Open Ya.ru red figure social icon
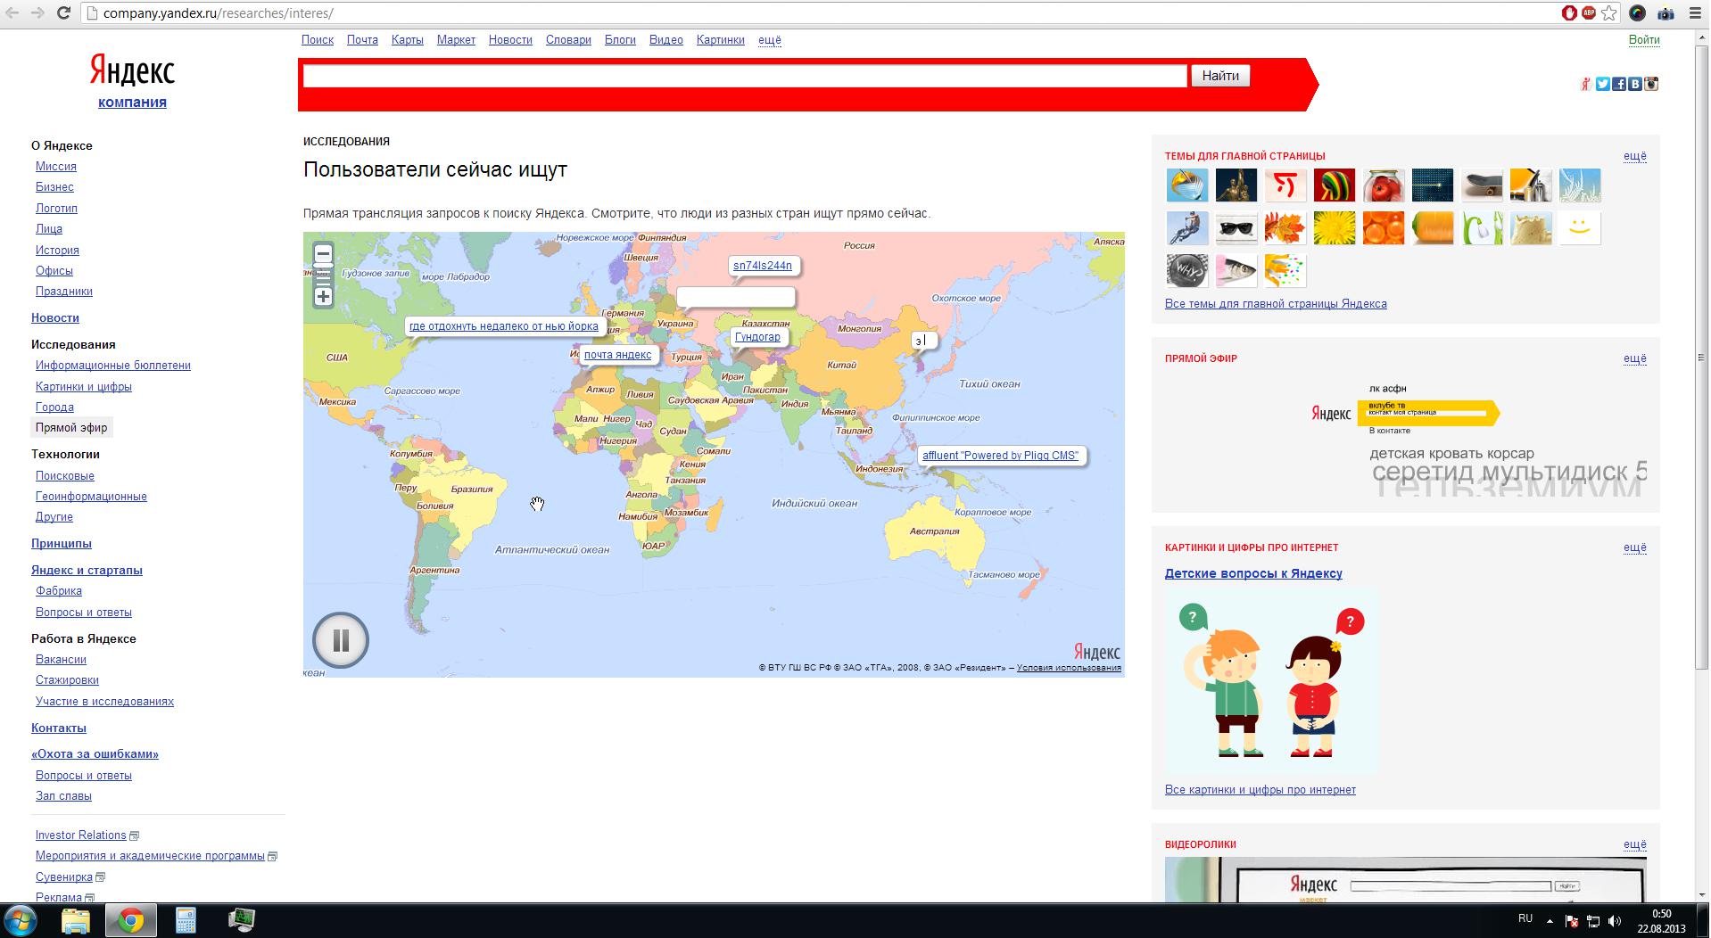 pyautogui.click(x=1586, y=84)
